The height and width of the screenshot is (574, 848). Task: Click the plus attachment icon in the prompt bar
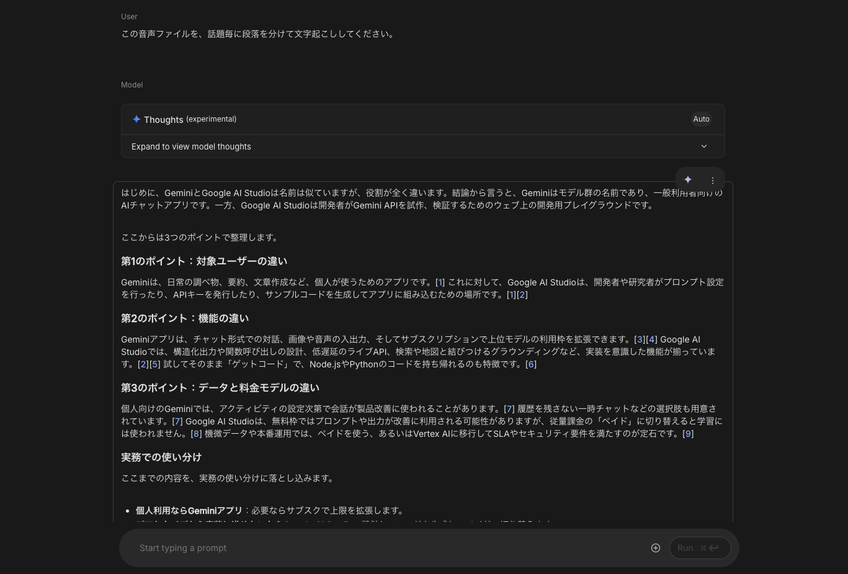656,548
